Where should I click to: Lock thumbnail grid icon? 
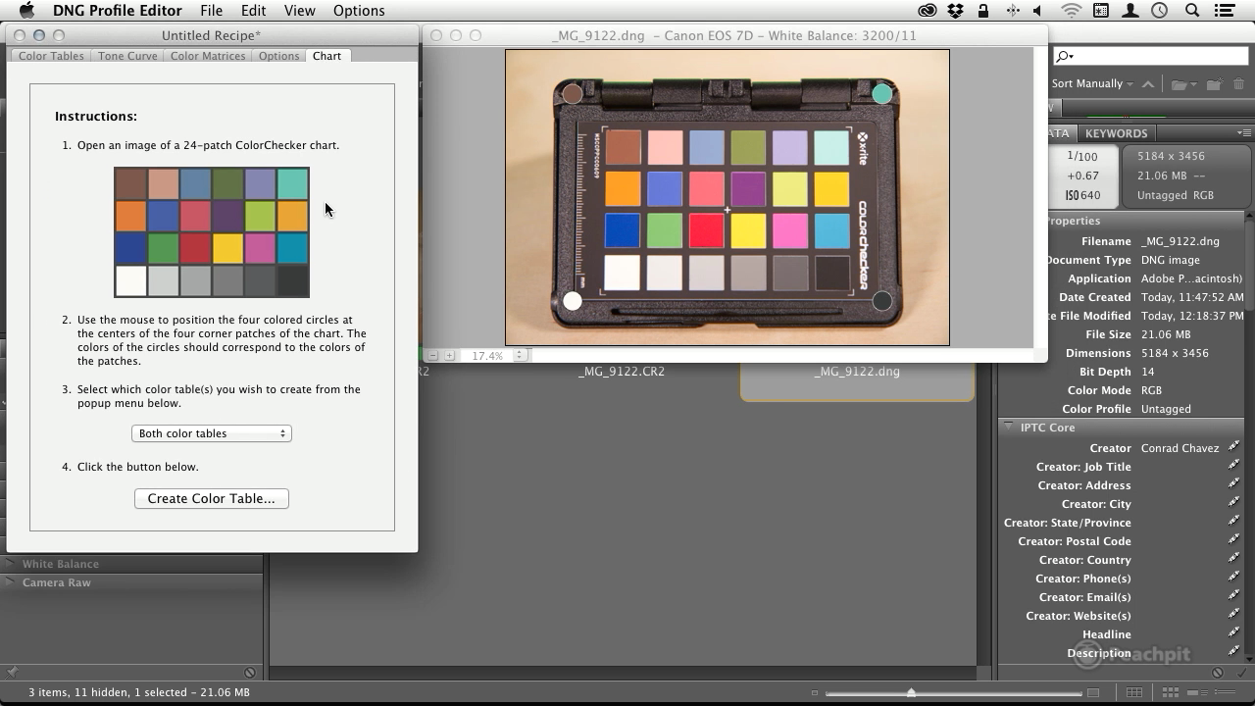click(x=1134, y=693)
